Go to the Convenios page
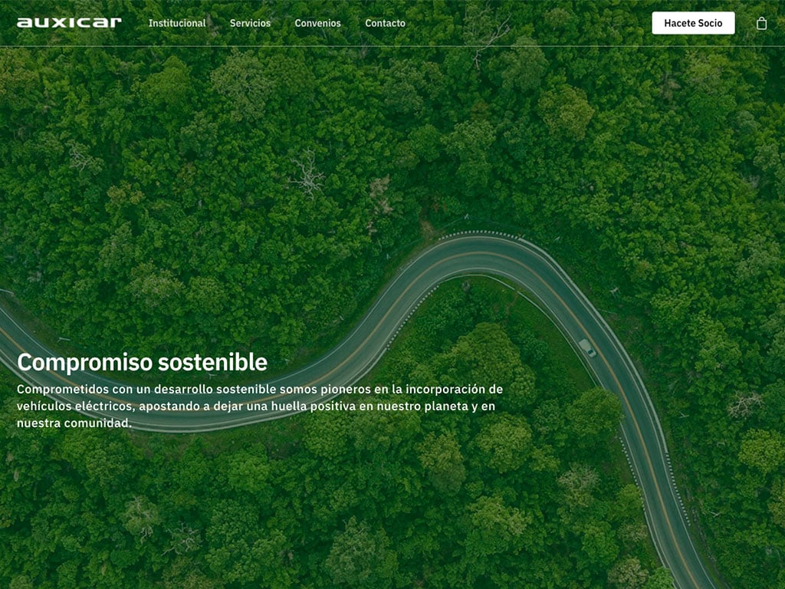This screenshot has width=785, height=589. (317, 23)
